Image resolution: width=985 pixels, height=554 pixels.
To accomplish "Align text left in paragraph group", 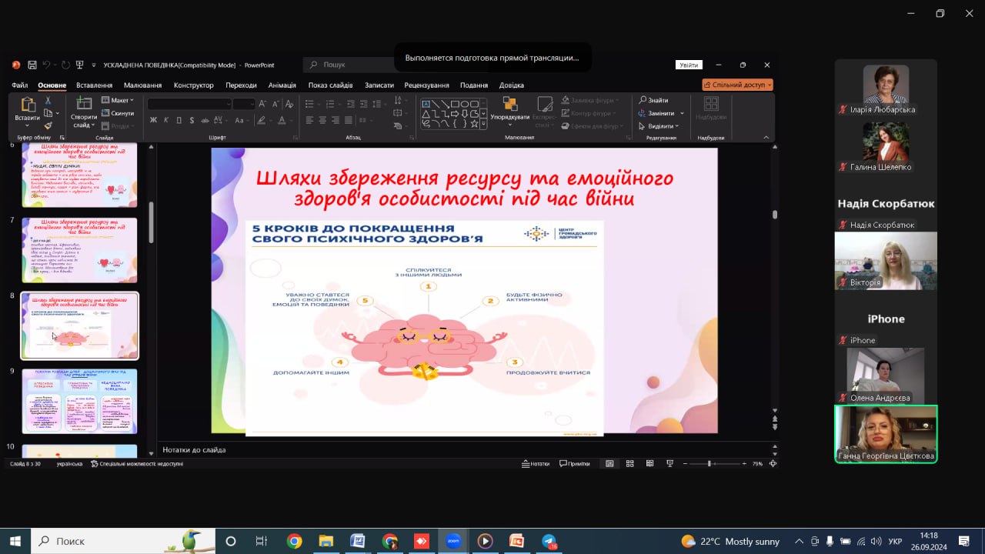I will tap(309, 120).
